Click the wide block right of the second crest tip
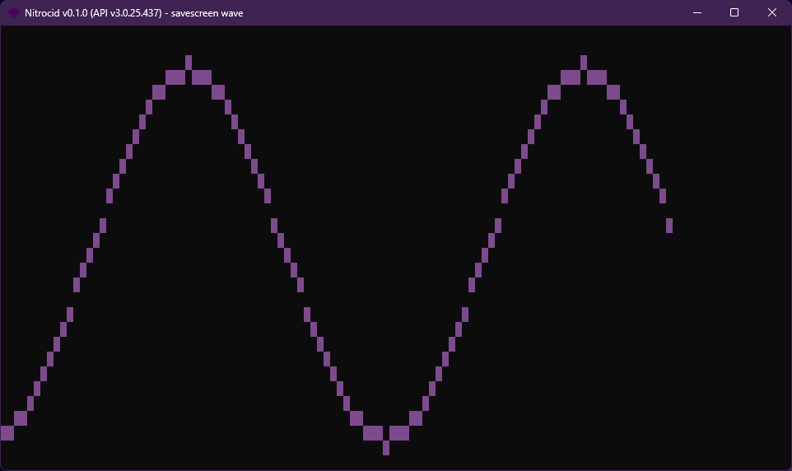 coord(597,77)
